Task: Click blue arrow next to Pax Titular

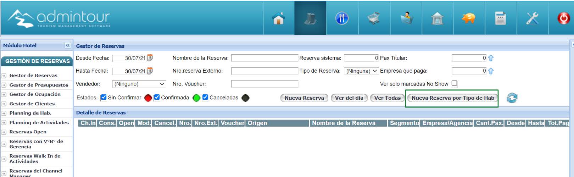Action: [x=491, y=58]
